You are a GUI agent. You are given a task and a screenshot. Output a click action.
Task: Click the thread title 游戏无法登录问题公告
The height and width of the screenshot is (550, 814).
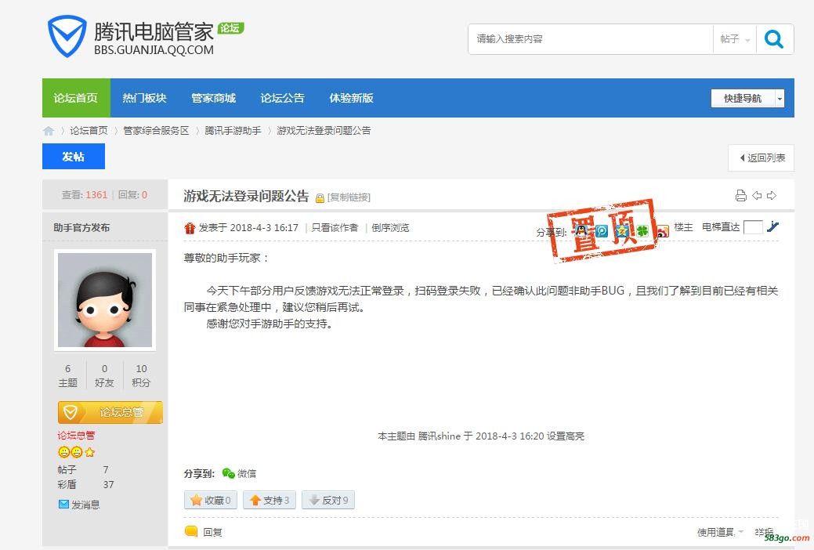pyautogui.click(x=246, y=197)
